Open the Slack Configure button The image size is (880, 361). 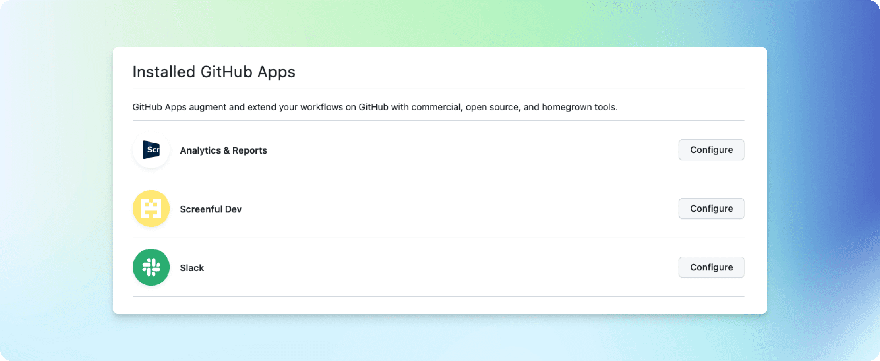point(711,267)
